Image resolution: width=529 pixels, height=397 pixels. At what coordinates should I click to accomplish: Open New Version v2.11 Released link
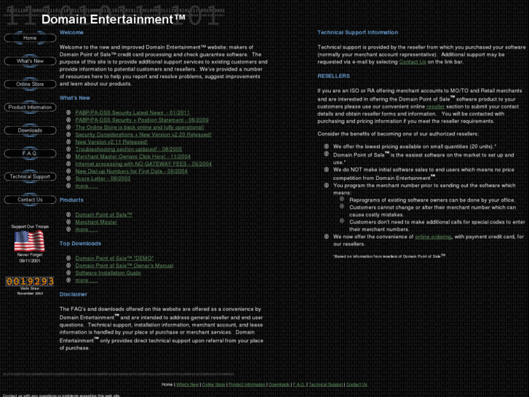(111, 142)
